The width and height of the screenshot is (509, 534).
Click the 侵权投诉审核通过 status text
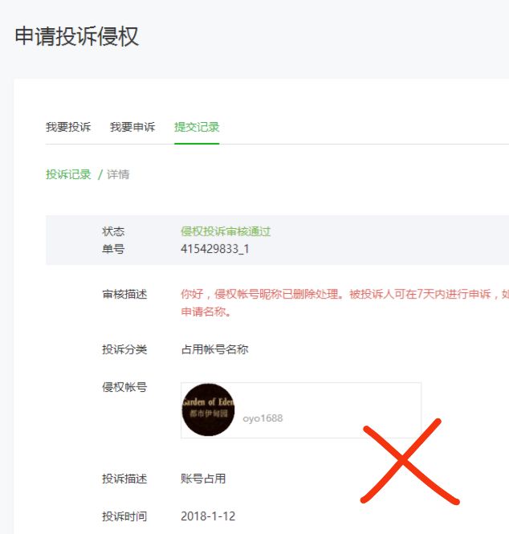coord(226,231)
